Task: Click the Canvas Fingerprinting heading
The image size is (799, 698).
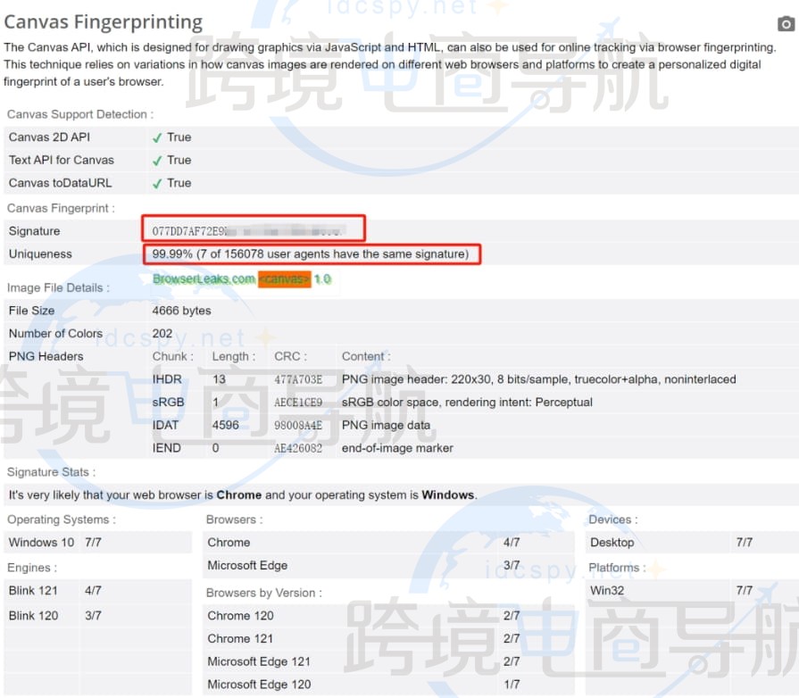Action: (104, 21)
